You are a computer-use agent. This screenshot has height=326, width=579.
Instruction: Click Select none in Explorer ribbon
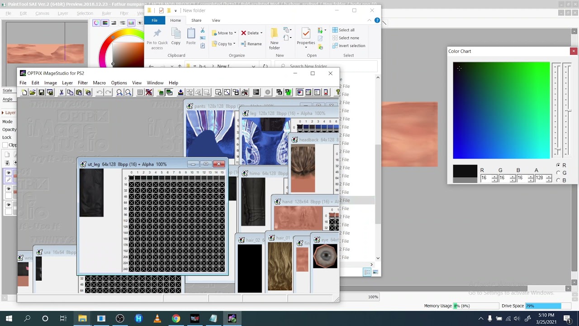tap(346, 38)
